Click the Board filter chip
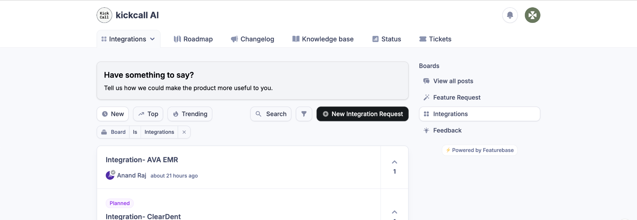 point(113,132)
